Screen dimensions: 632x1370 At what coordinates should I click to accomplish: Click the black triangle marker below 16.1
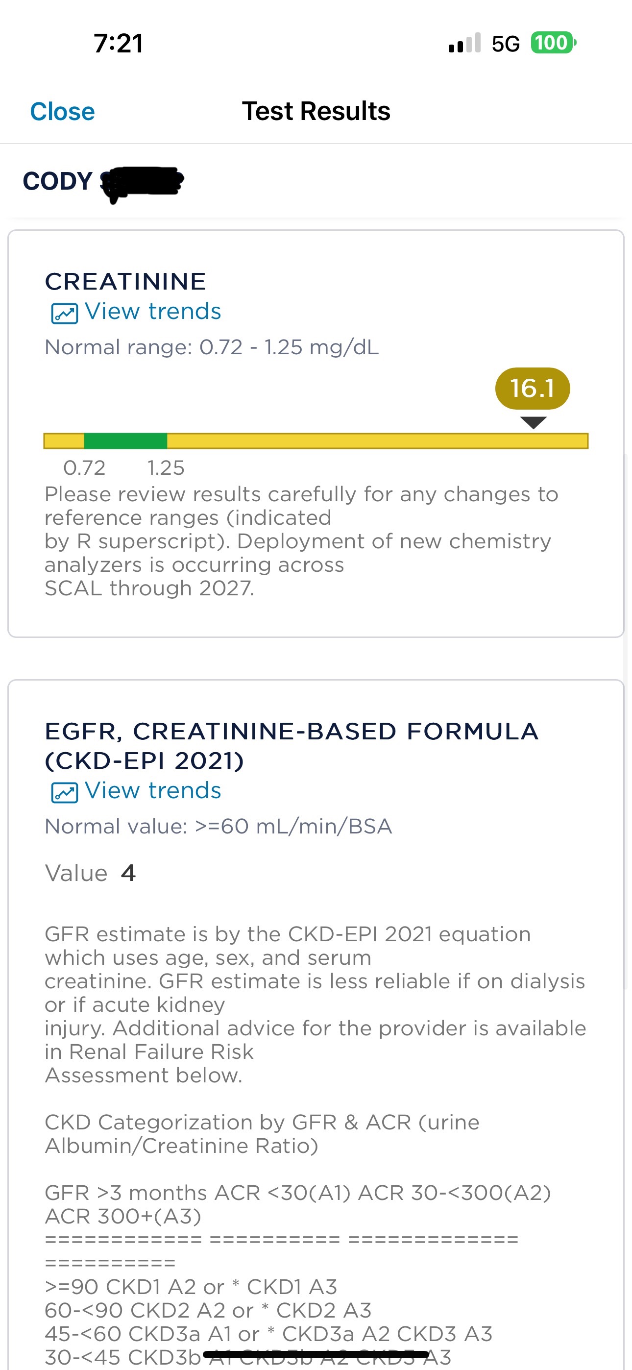(x=533, y=423)
